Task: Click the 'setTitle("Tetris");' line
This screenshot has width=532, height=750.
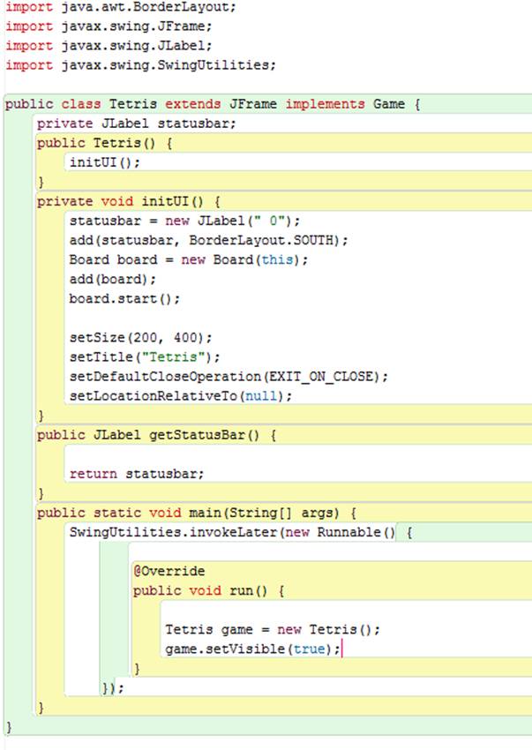Action: tap(145, 357)
